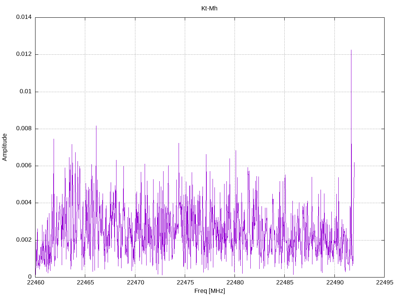
Task: Click the 0.002 y-axis tick label
Action: pos(24,240)
